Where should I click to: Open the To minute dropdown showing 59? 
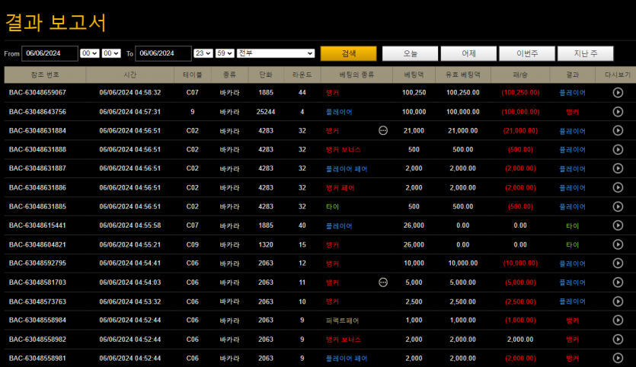pyautogui.click(x=225, y=53)
